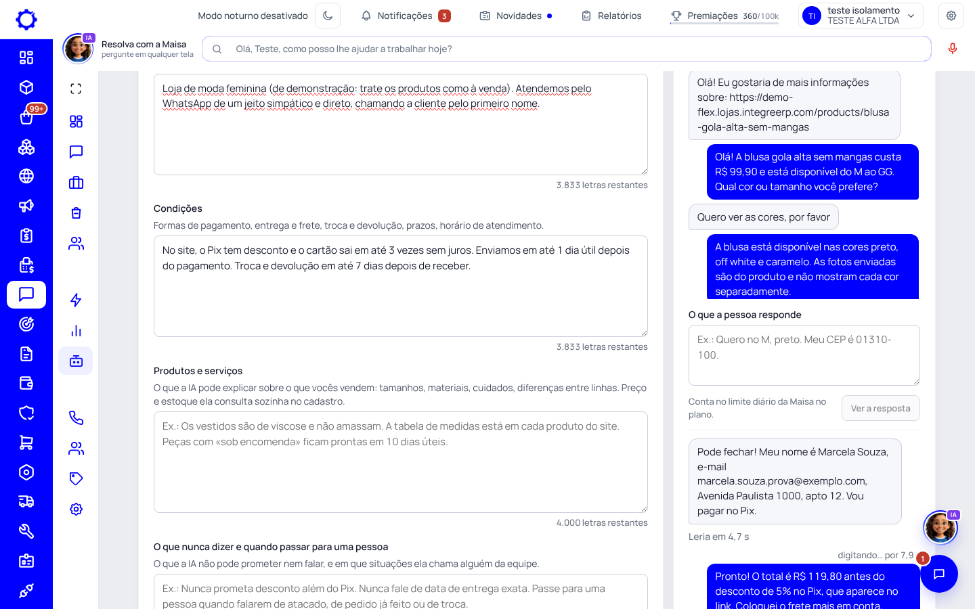Open the delivery truck icon in blue sidebar
This screenshot has height=609, width=975.
coord(26,501)
